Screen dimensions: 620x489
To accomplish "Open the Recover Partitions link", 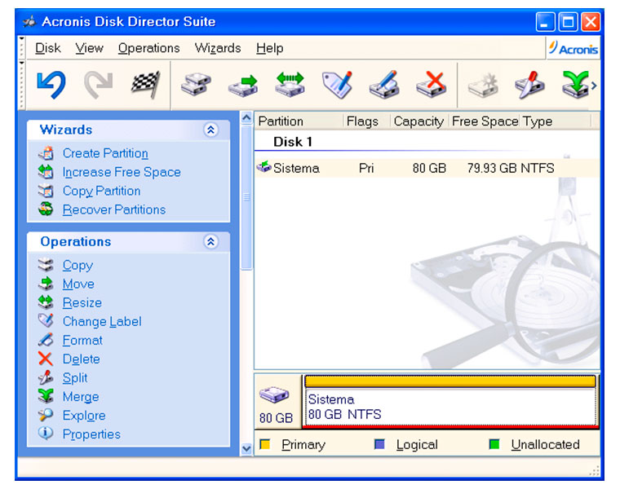I will click(114, 209).
